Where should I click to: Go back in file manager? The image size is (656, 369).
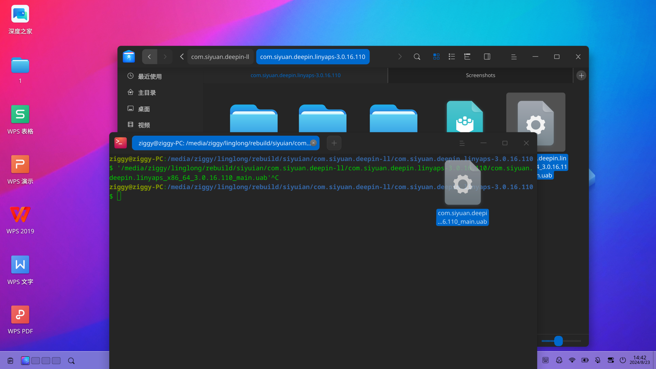[x=149, y=57]
